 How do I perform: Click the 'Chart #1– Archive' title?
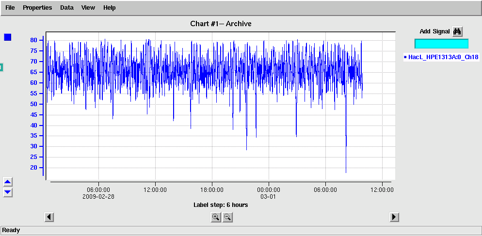221,24
